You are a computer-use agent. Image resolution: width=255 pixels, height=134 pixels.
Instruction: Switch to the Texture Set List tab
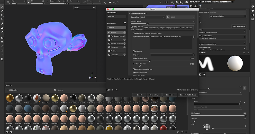(x=197, y=2)
